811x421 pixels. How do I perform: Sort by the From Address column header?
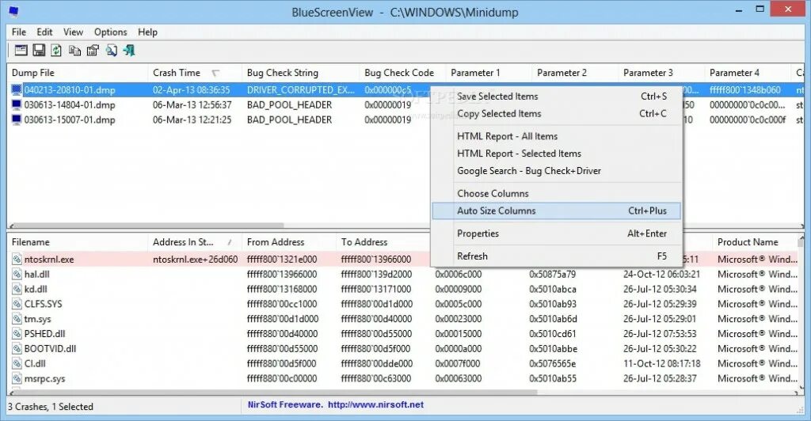pos(289,242)
